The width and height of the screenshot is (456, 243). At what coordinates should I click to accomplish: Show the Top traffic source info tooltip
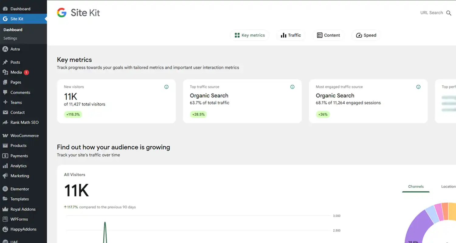pyautogui.click(x=292, y=87)
